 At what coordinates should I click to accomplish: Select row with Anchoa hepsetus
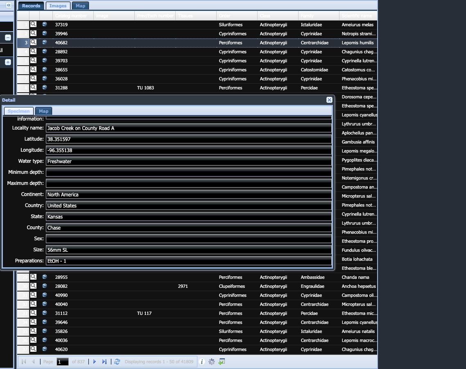pyautogui.click(x=197, y=286)
